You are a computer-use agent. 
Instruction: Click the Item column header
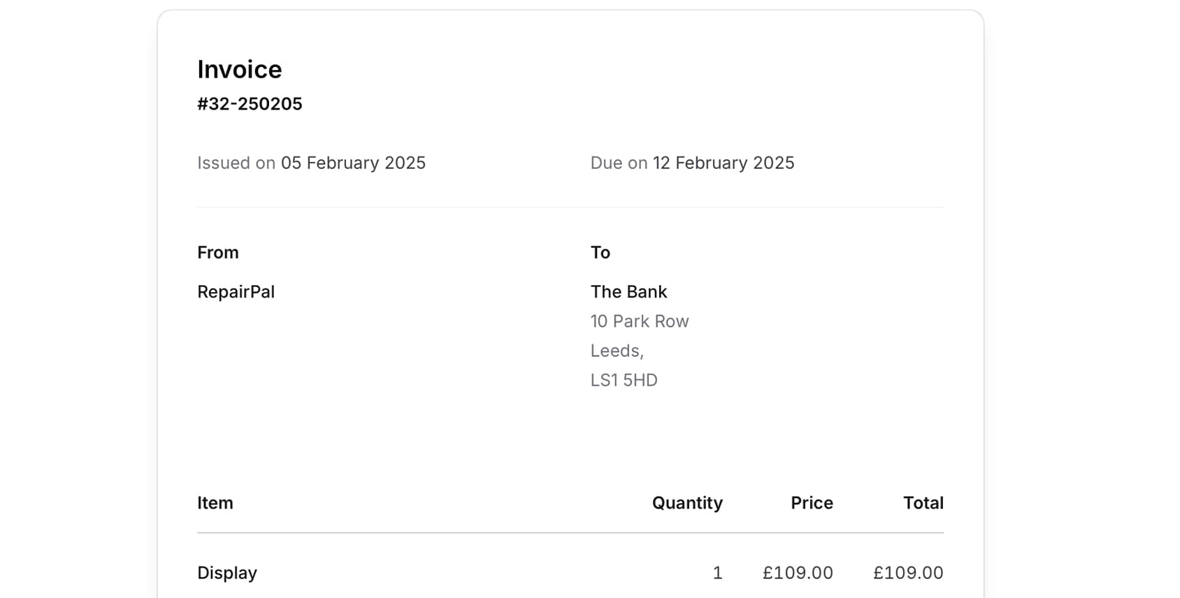coord(215,503)
